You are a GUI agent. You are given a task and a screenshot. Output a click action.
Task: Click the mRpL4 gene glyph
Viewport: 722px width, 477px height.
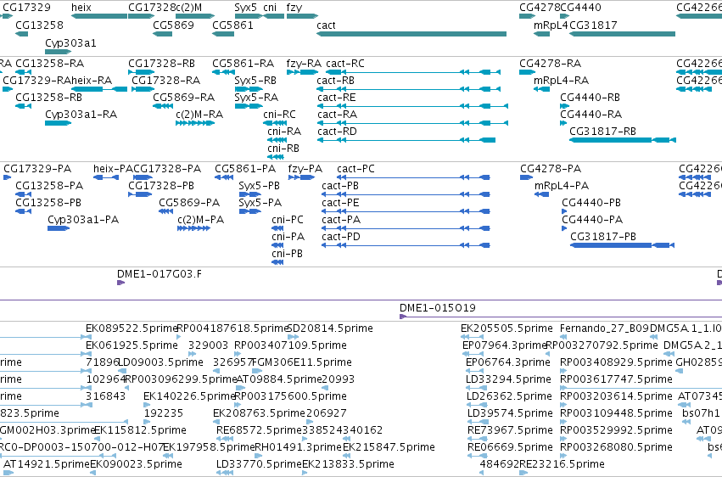pos(541,34)
